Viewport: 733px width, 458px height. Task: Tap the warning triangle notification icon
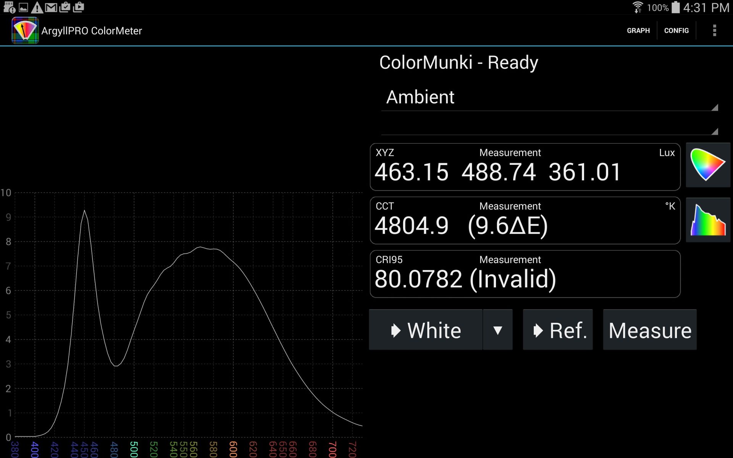pyautogui.click(x=37, y=7)
